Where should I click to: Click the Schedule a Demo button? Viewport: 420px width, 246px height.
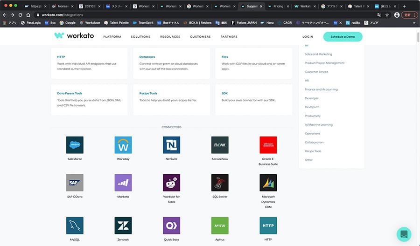(343, 37)
